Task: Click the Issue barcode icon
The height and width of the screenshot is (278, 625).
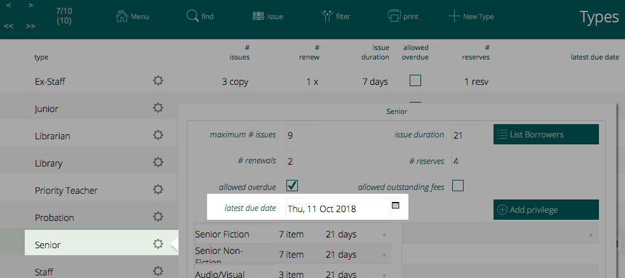Action: pos(259,16)
